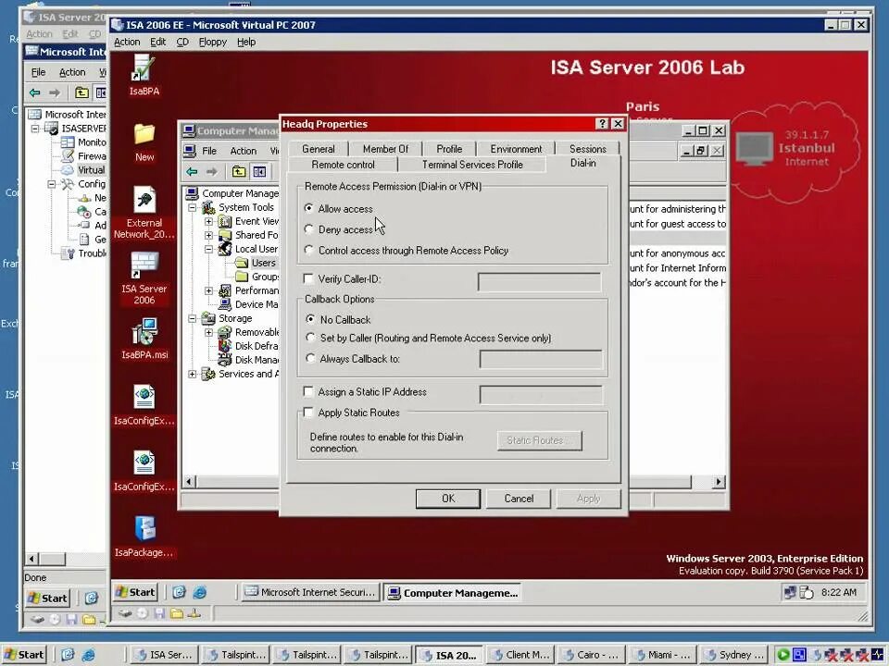Image resolution: width=889 pixels, height=666 pixels.
Task: Click Cancel in Headq Properties
Action: point(519,499)
